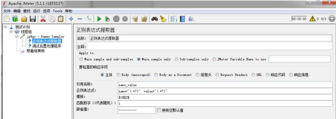Click the 模板 field with $1$$2$
Image resolution: width=336 pixels, height=119 pixels.
coord(225,97)
